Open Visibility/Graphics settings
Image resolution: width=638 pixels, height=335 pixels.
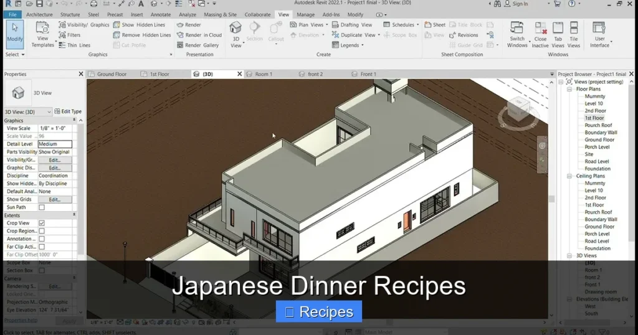(84, 25)
